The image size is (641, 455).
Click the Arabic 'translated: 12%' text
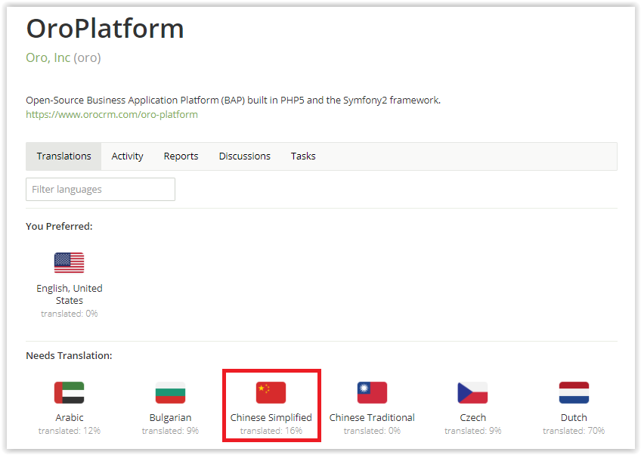click(69, 431)
